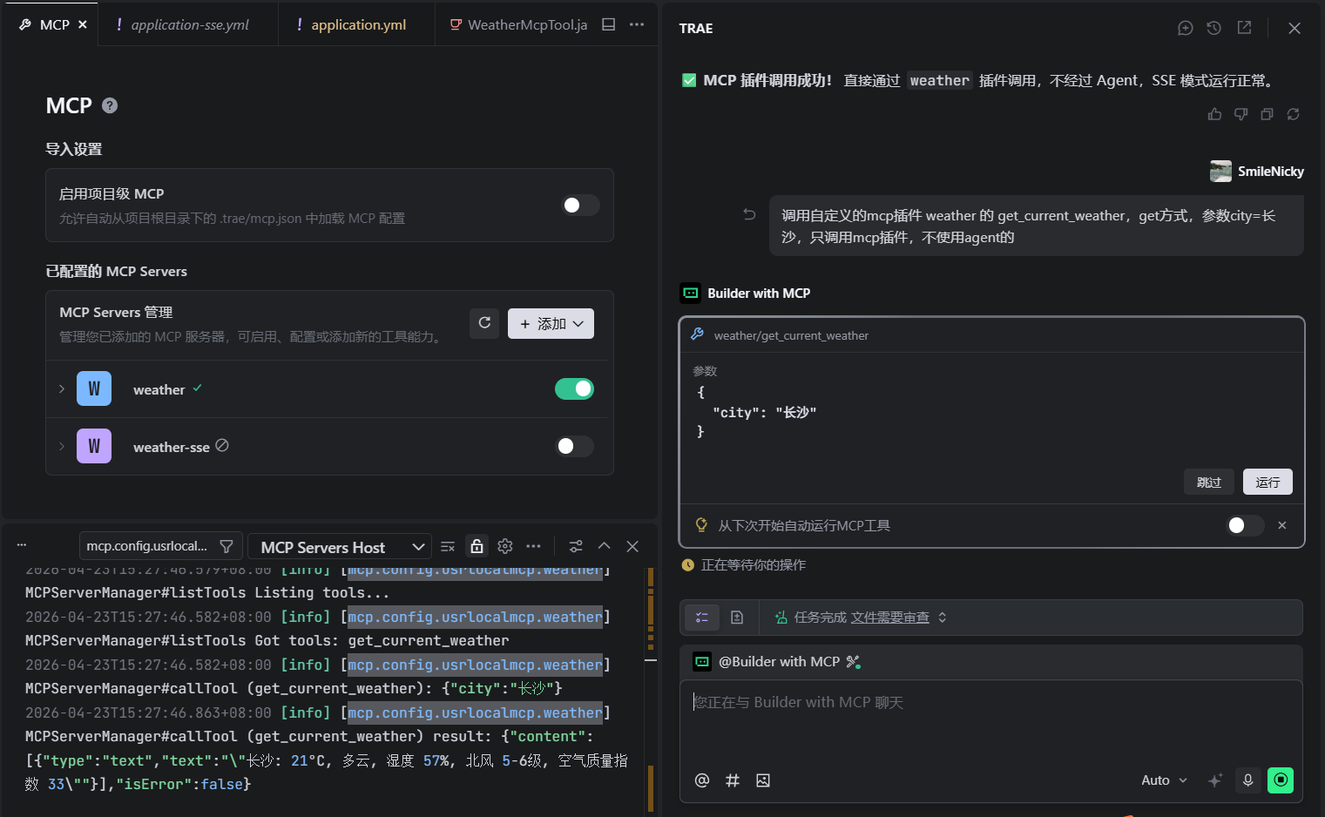Expand the weather-sse server entry

(x=62, y=446)
